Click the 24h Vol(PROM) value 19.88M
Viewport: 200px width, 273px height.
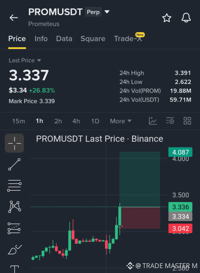coord(181,91)
